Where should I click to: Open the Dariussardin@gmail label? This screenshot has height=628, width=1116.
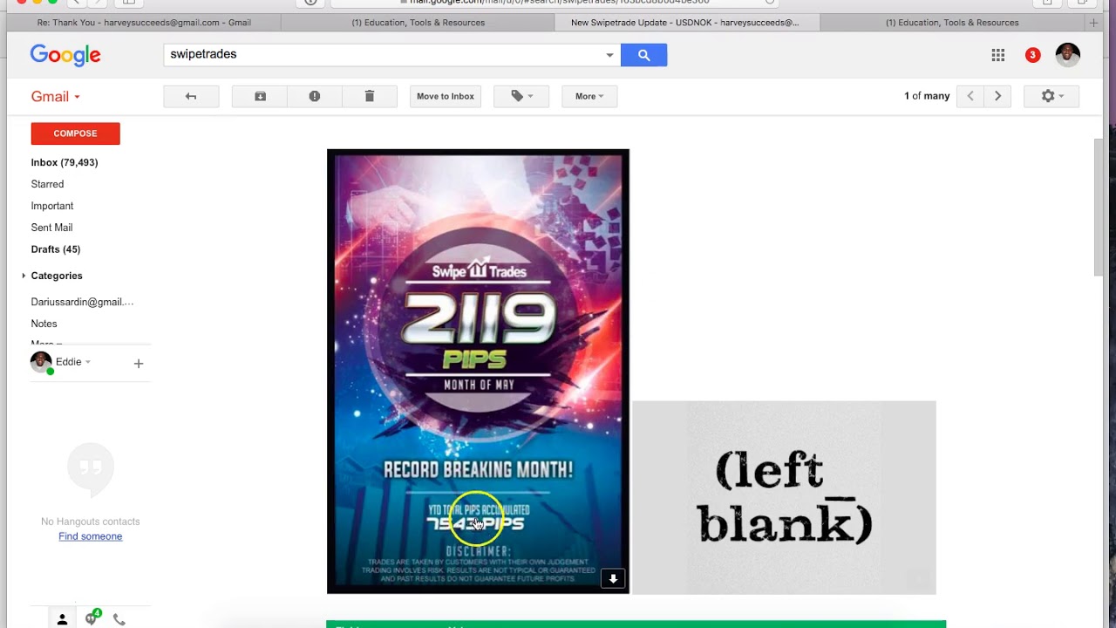(x=82, y=302)
